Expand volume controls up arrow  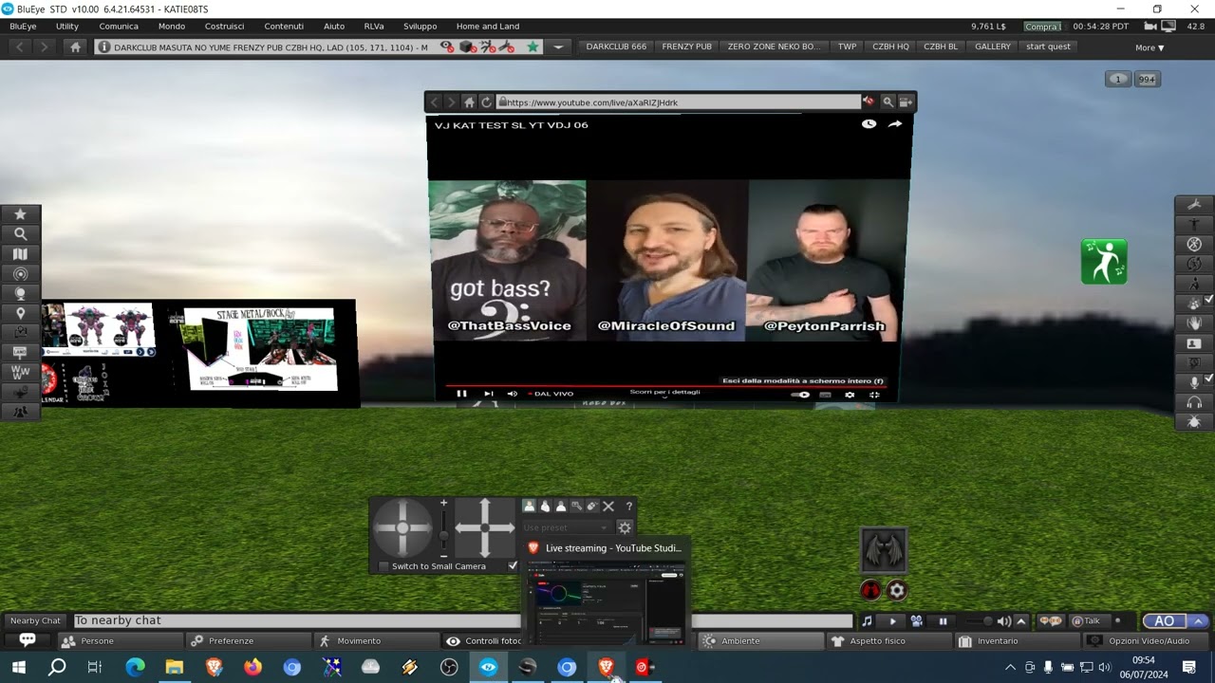click(x=1021, y=621)
